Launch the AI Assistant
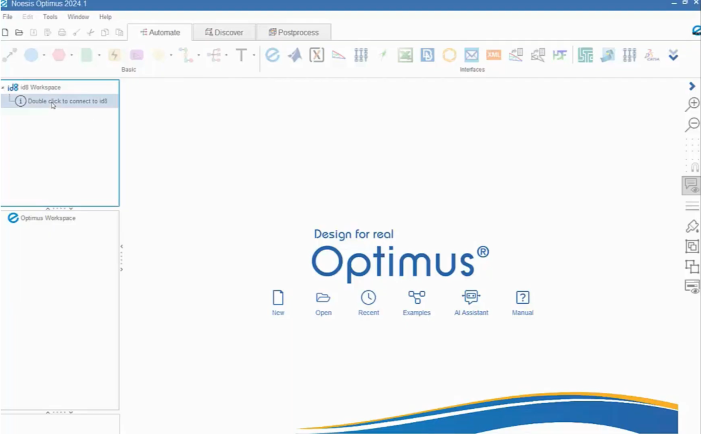Viewport: 701px width, 434px height. tap(471, 303)
